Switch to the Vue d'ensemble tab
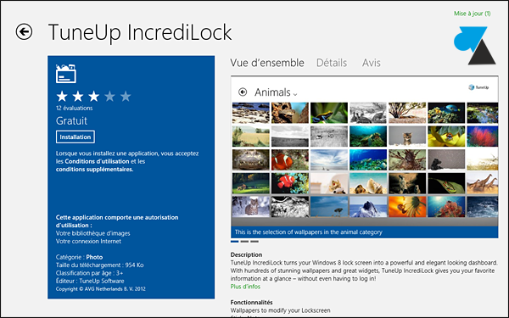Screen dimensions: 509x318 point(267,63)
